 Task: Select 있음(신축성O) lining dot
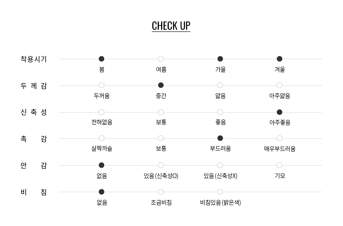(x=161, y=165)
